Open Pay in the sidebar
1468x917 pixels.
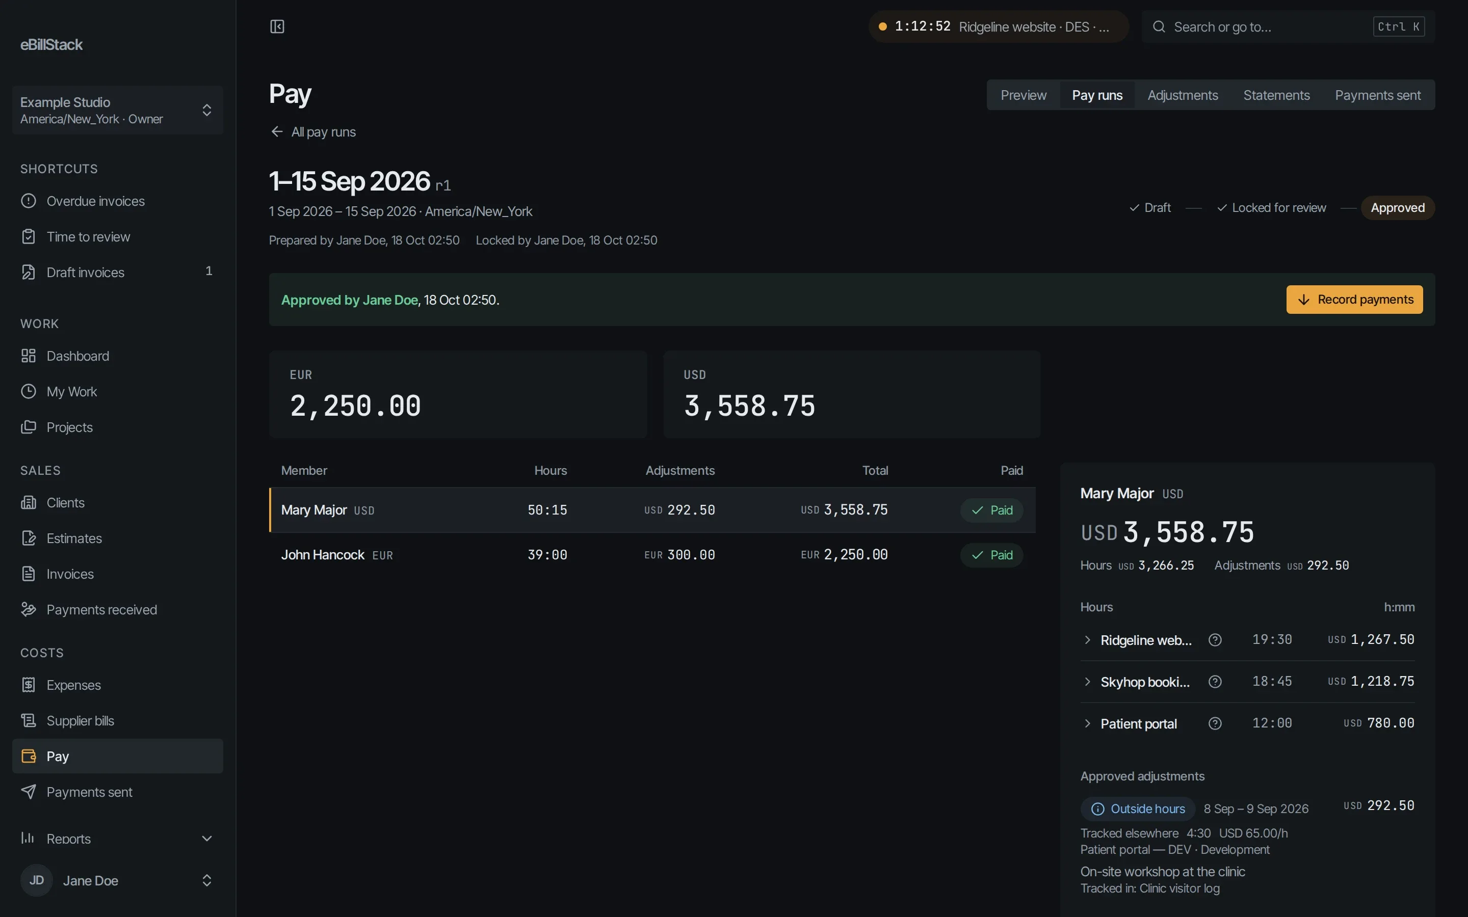click(118, 757)
